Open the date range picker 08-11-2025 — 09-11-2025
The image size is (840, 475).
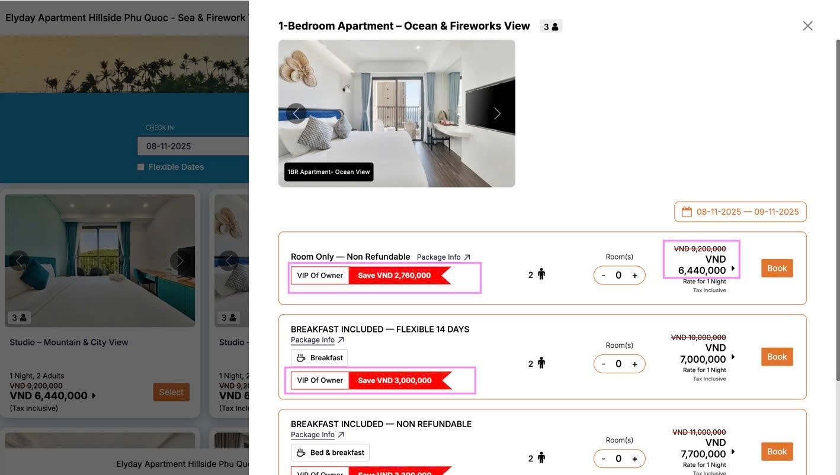(740, 212)
